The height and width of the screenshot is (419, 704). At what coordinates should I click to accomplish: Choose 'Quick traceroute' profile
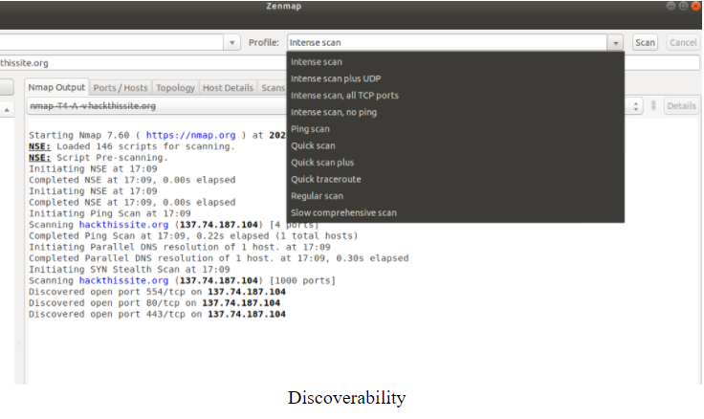[455, 179]
